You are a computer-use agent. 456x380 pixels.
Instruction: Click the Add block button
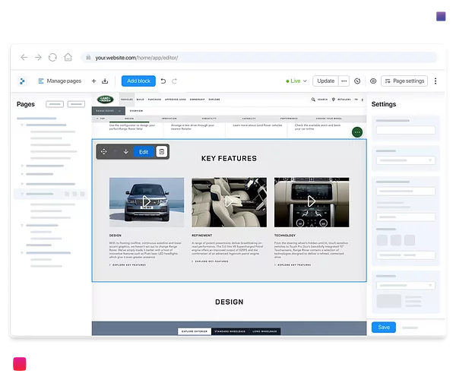coord(139,81)
